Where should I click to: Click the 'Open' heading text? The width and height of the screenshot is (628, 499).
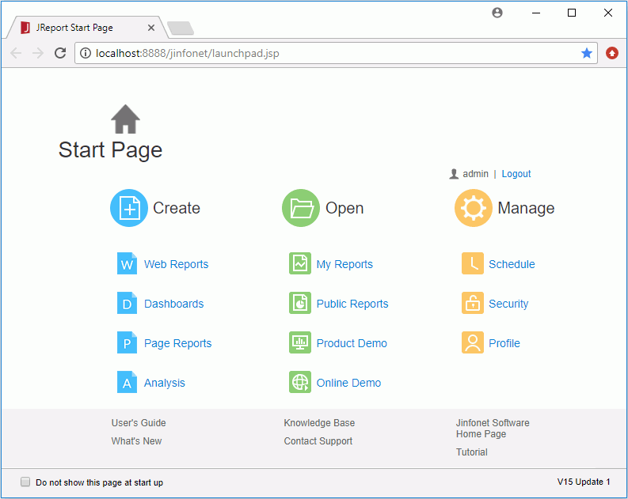[x=344, y=208]
